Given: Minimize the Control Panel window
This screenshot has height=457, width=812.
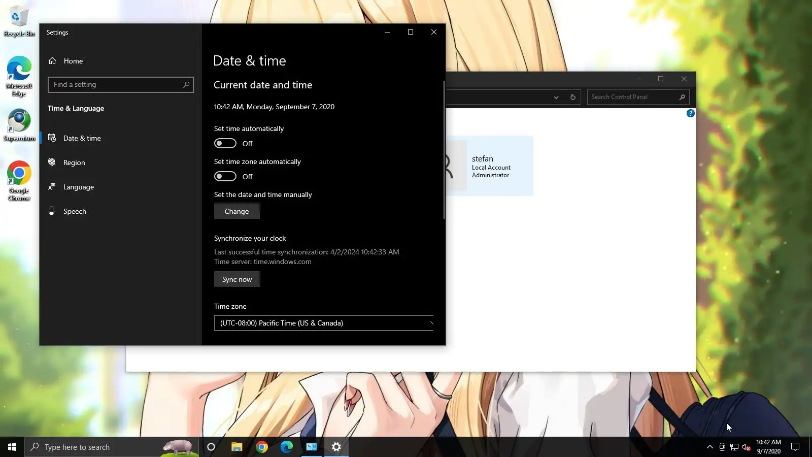Looking at the screenshot, I should (x=638, y=79).
